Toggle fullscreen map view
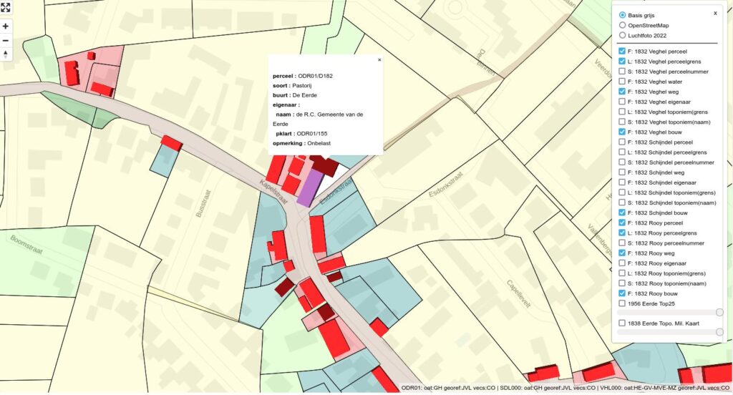The width and height of the screenshot is (733, 395). 6,8
